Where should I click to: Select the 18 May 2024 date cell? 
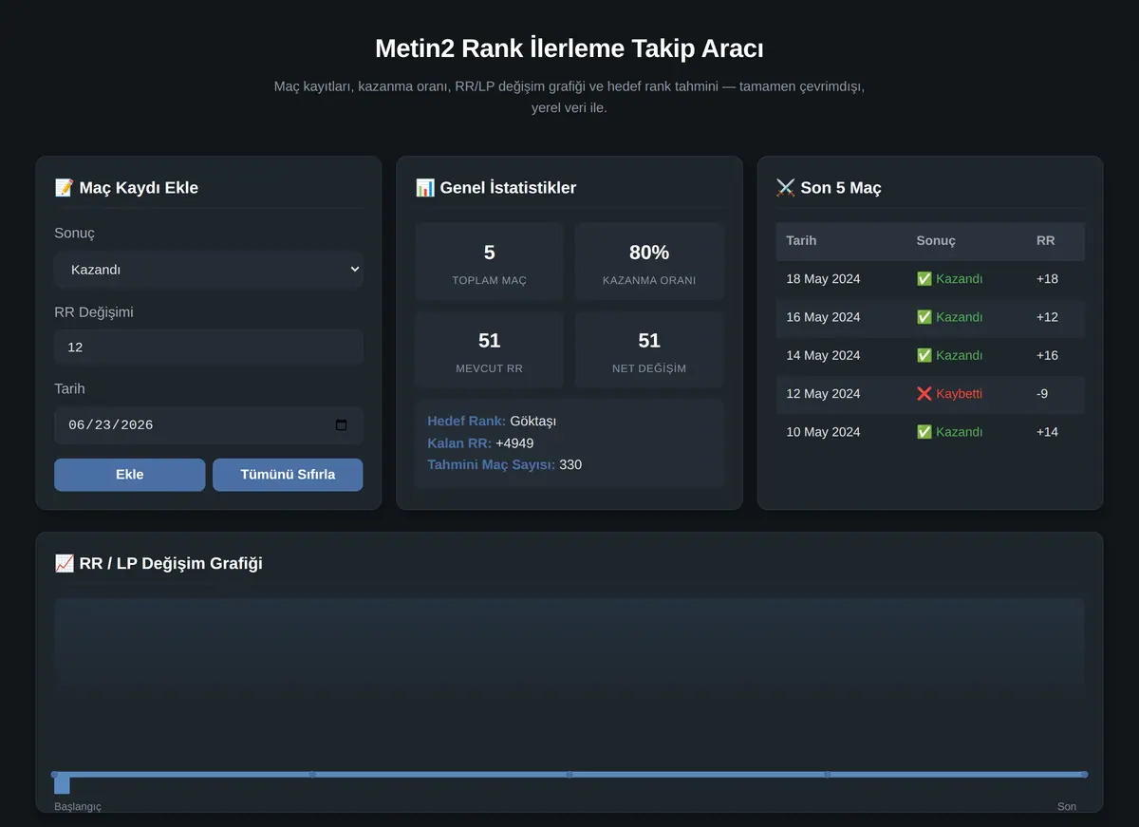(823, 279)
